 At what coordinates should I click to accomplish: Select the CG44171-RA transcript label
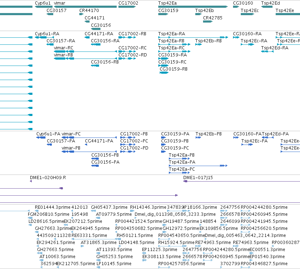(99, 34)
